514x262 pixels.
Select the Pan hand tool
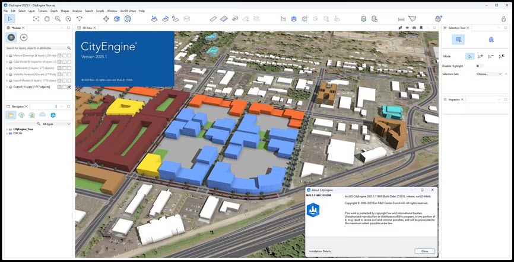pos(47,19)
